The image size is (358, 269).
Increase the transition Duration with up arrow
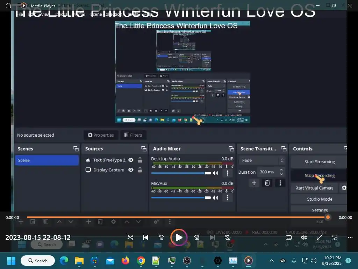pyautogui.click(x=281, y=170)
